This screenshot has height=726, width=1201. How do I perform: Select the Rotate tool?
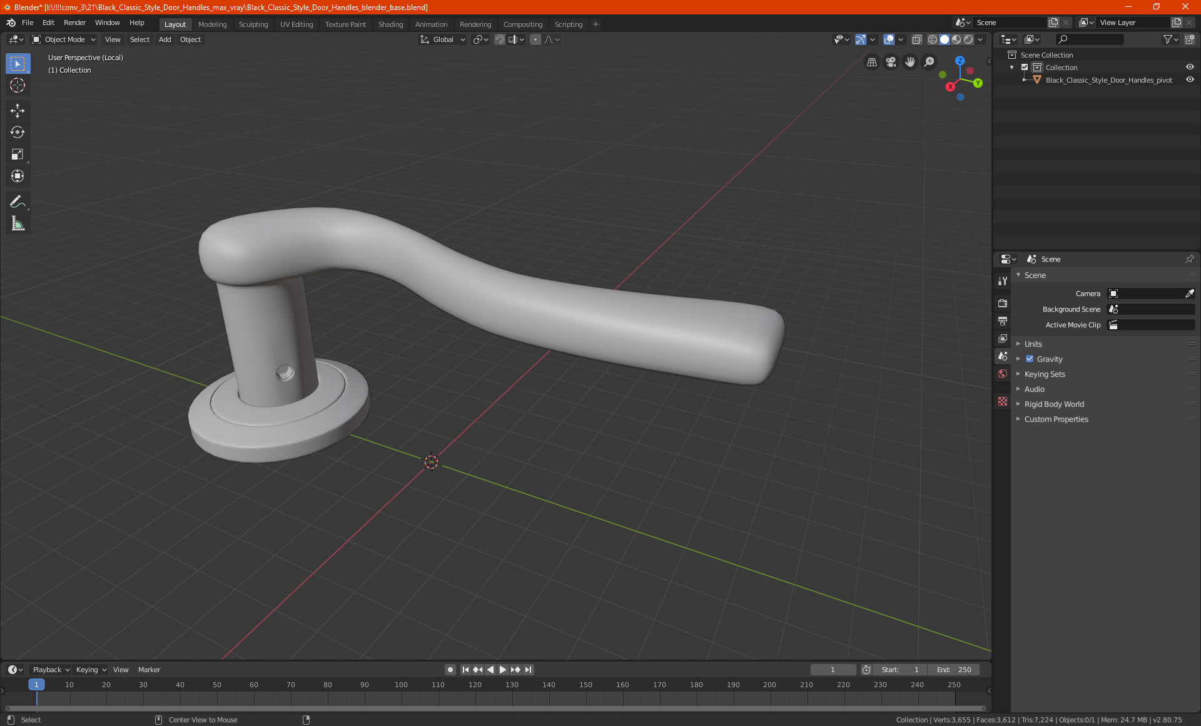[18, 132]
